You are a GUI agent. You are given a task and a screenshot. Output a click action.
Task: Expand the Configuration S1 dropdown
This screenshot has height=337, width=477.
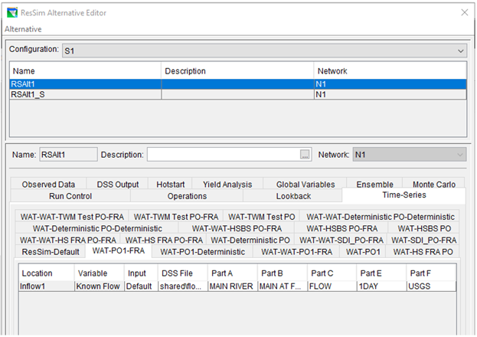(x=460, y=51)
